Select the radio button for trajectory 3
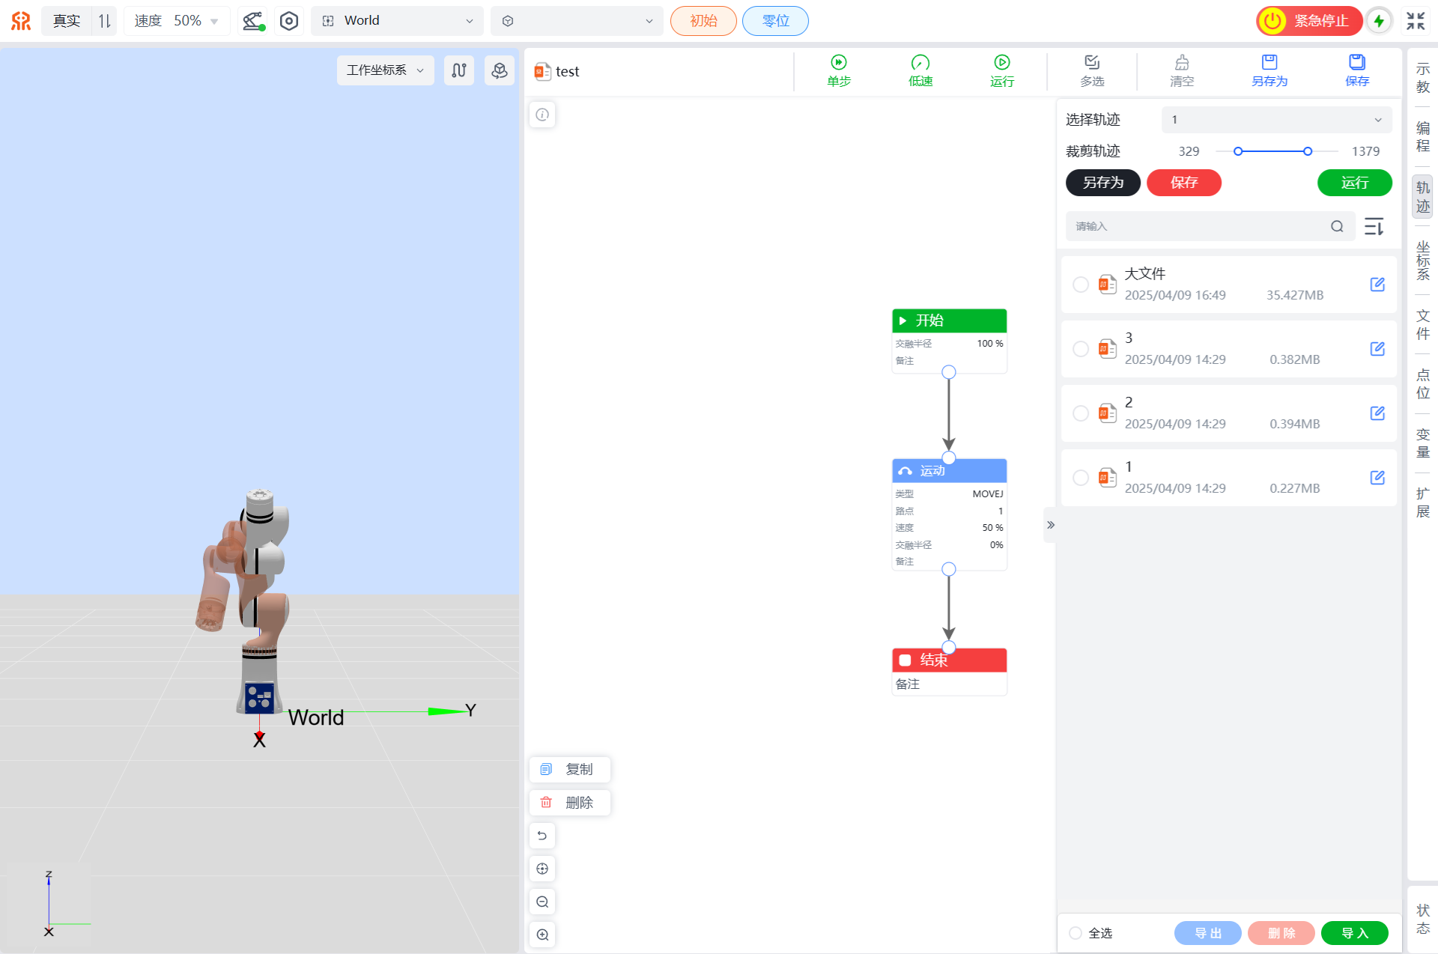The image size is (1438, 954). (x=1081, y=349)
